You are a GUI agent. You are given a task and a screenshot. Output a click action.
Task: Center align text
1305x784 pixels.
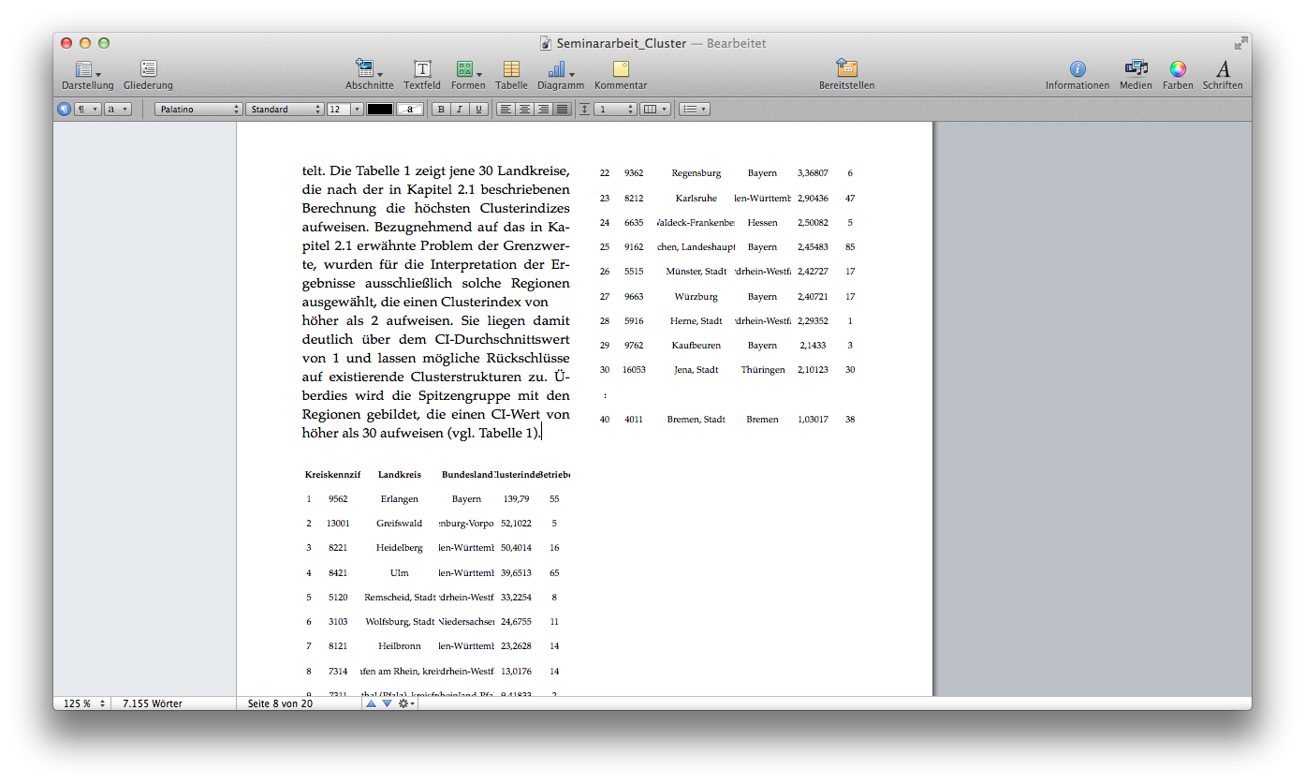click(524, 109)
